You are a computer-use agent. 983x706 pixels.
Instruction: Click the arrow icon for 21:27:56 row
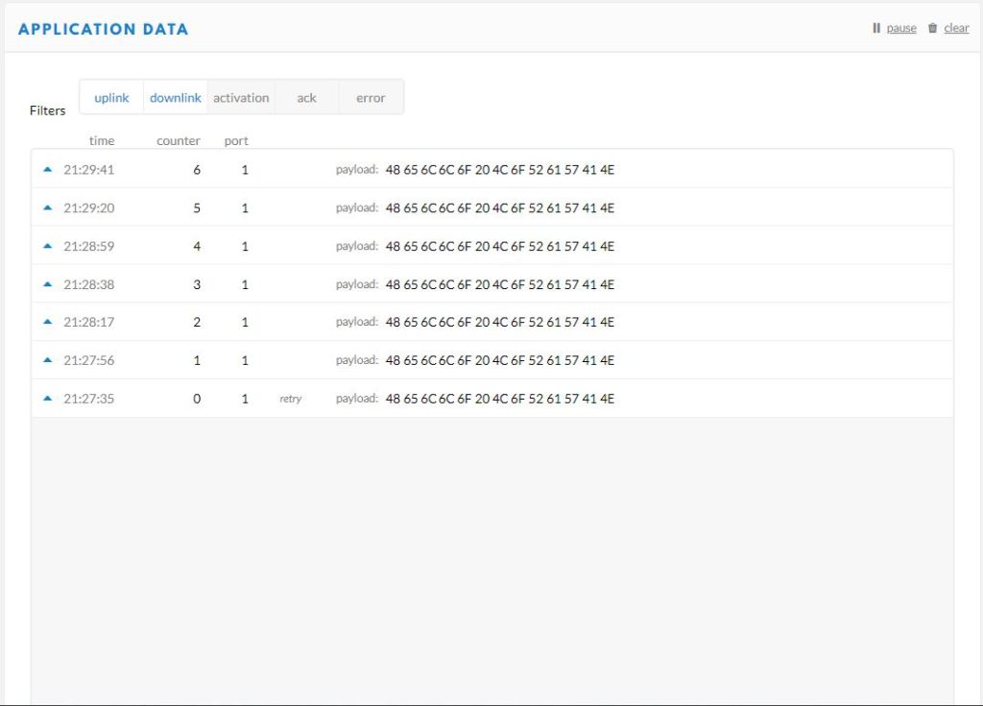48,360
